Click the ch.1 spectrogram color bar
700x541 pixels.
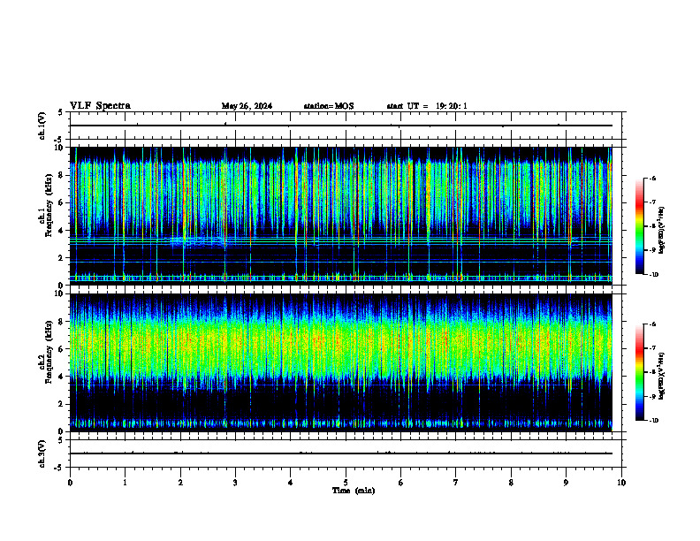pos(639,226)
